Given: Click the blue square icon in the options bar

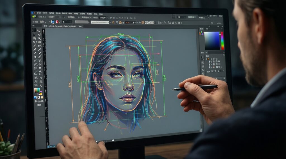Looking at the screenshot, I should click(53, 22).
